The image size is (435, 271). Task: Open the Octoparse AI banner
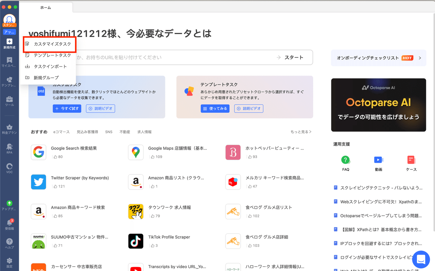pyautogui.click(x=378, y=105)
